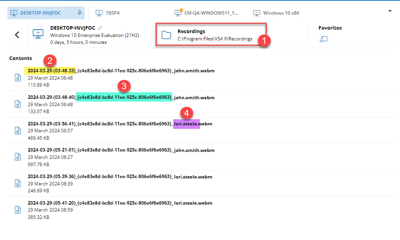Click the Favorites bookmark icon

coord(324,39)
